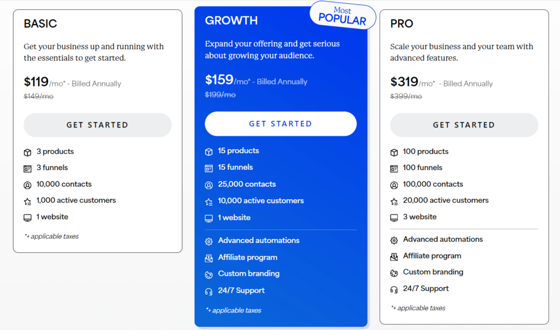Click GET STARTED on the BASIC plan

97,125
